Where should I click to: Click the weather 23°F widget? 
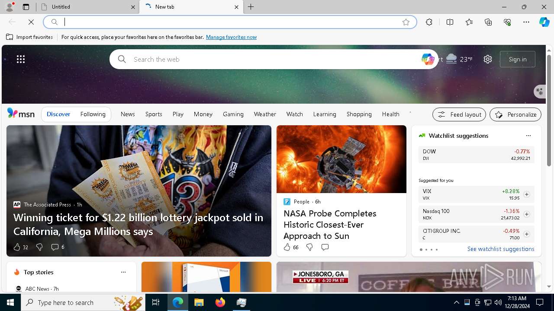pyautogui.click(x=459, y=59)
